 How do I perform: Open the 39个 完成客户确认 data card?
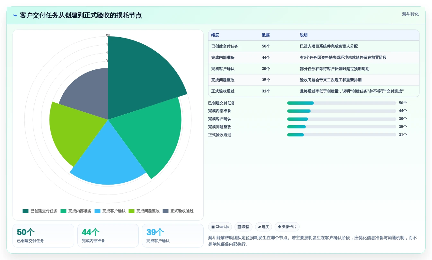pyautogui.click(x=173, y=236)
